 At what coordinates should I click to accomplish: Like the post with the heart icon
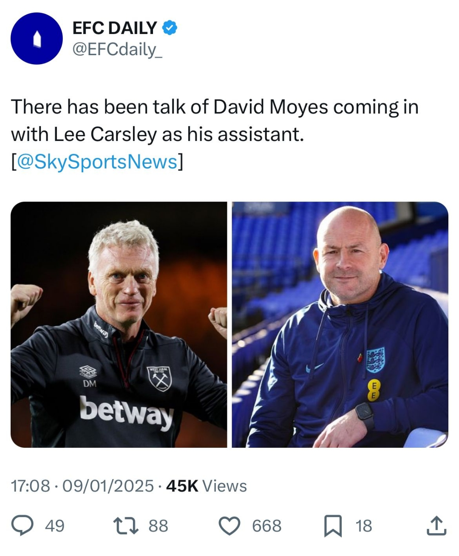click(229, 525)
